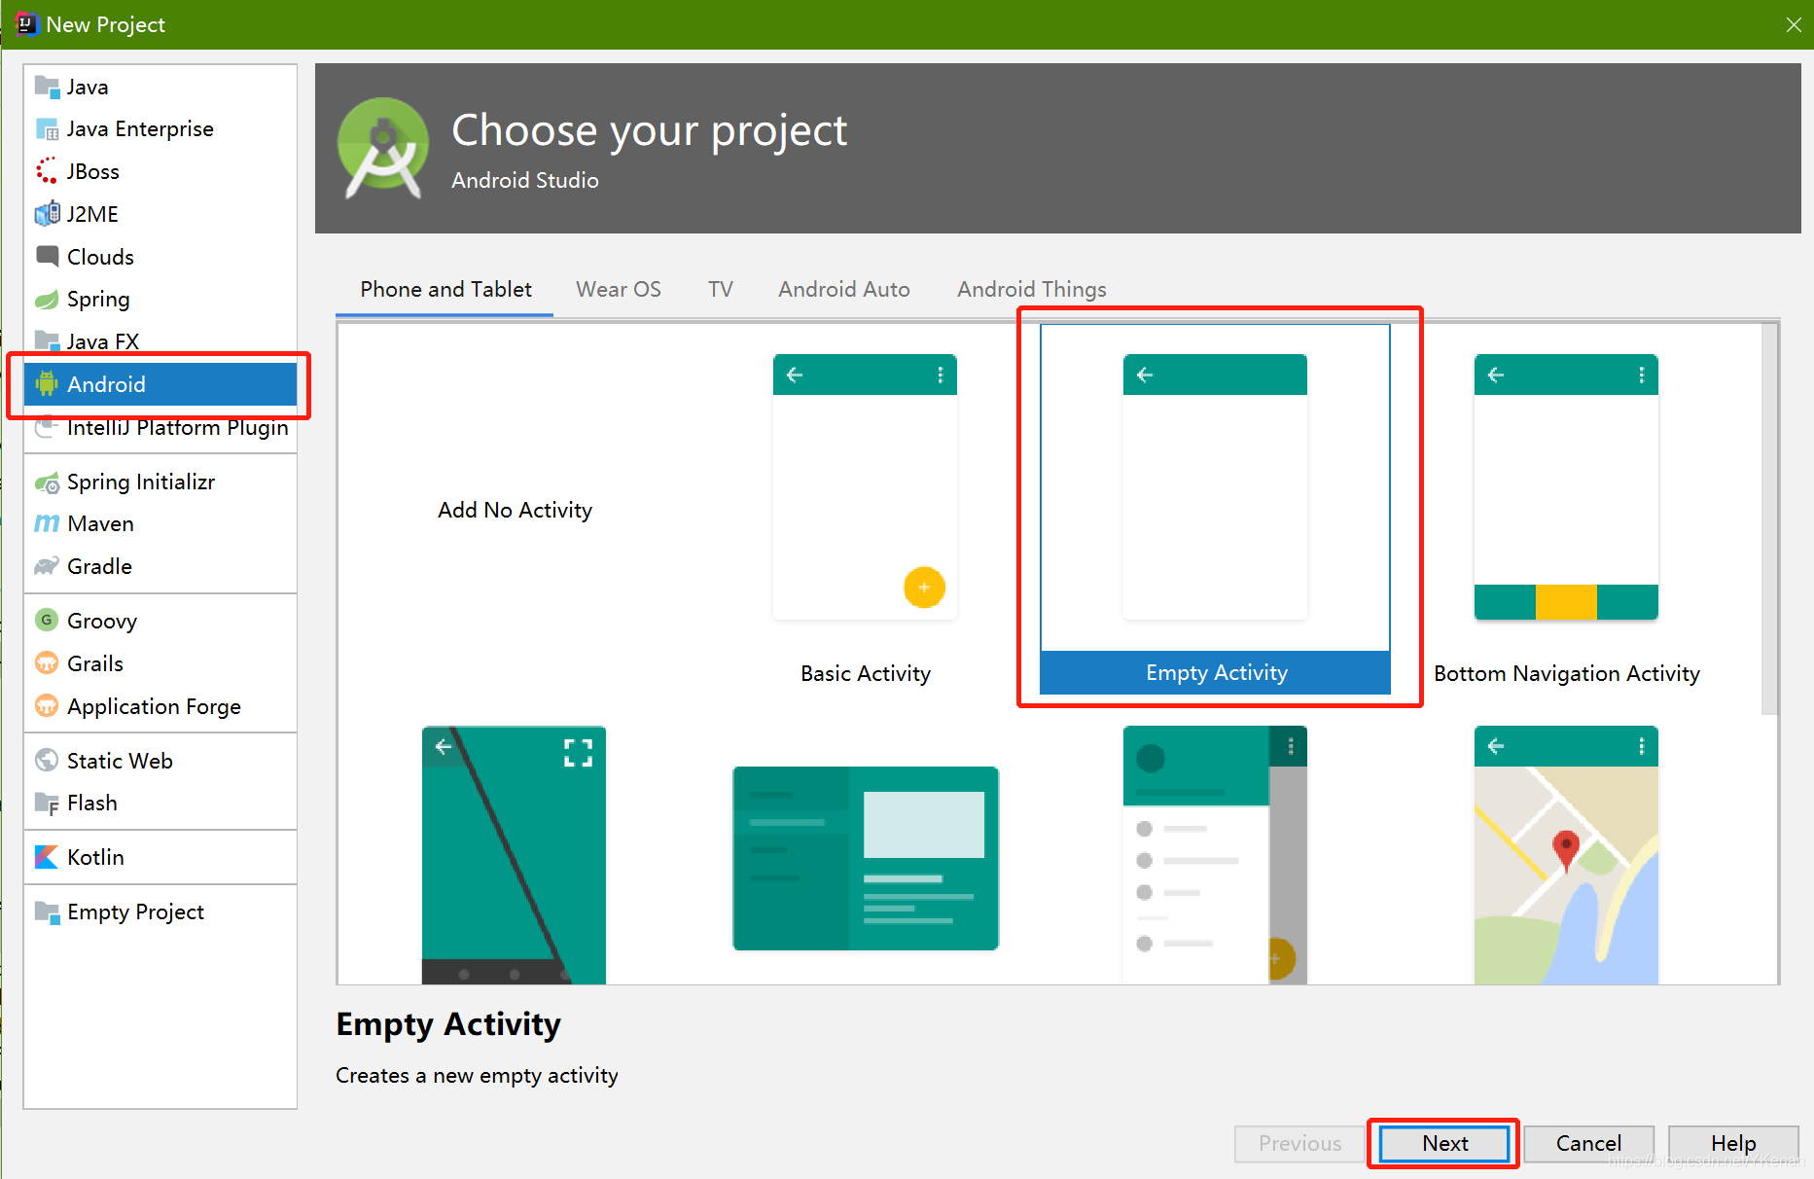The image size is (1814, 1179).
Task: Click the JBoss red dots icon
Action: pos(47,171)
